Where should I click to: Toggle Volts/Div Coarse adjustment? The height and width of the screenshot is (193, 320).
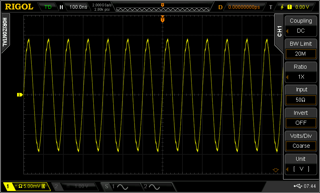pos(301,141)
